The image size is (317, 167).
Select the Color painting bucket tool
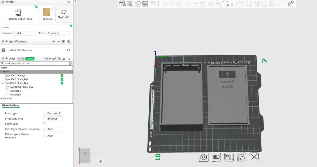(219, 4)
